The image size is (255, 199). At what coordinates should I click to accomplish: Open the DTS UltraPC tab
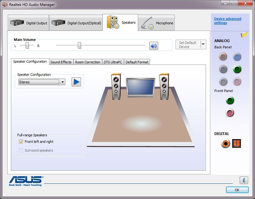point(113,62)
